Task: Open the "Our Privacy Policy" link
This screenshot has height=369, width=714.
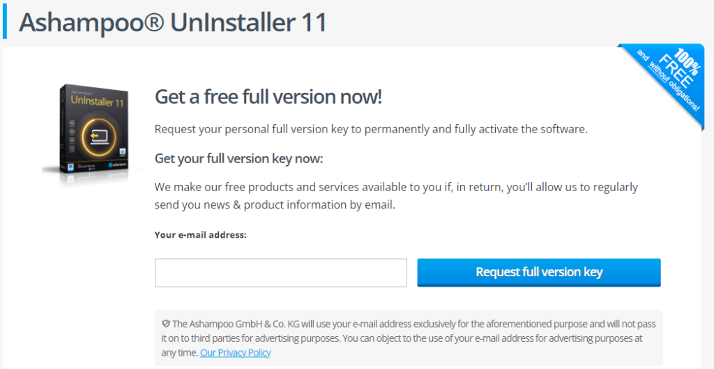Action: pyautogui.click(x=235, y=352)
